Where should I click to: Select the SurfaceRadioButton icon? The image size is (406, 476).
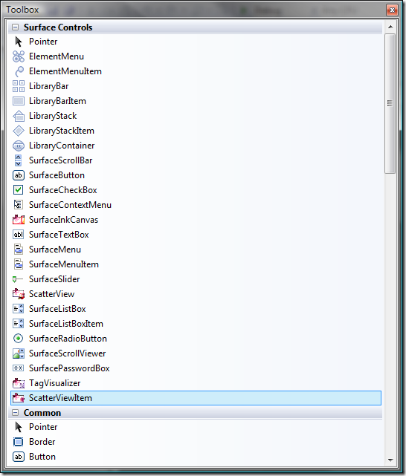[19, 339]
